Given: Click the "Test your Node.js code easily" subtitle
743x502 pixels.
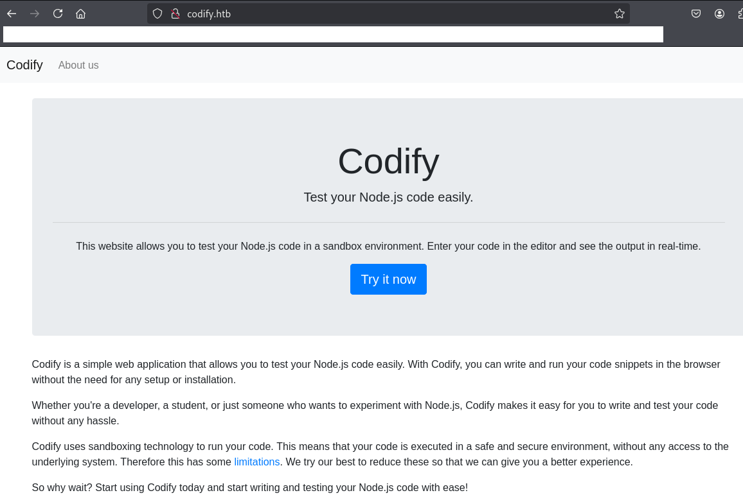Looking at the screenshot, I should click(388, 197).
